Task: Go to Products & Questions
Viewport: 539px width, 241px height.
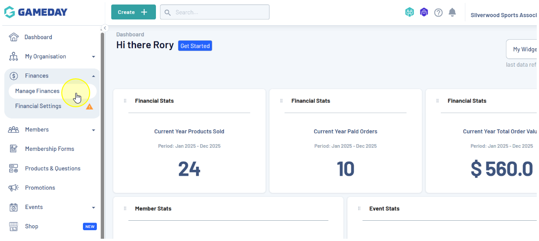Action: point(53,168)
